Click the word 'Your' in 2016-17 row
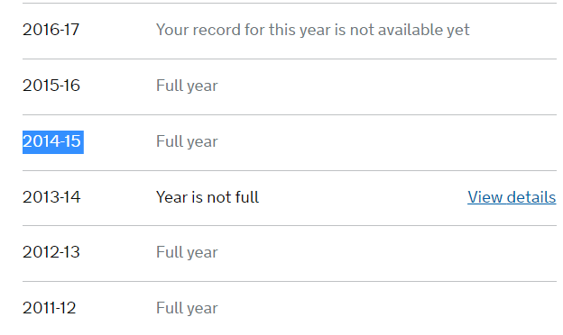The width and height of the screenshot is (563, 335). point(172,30)
